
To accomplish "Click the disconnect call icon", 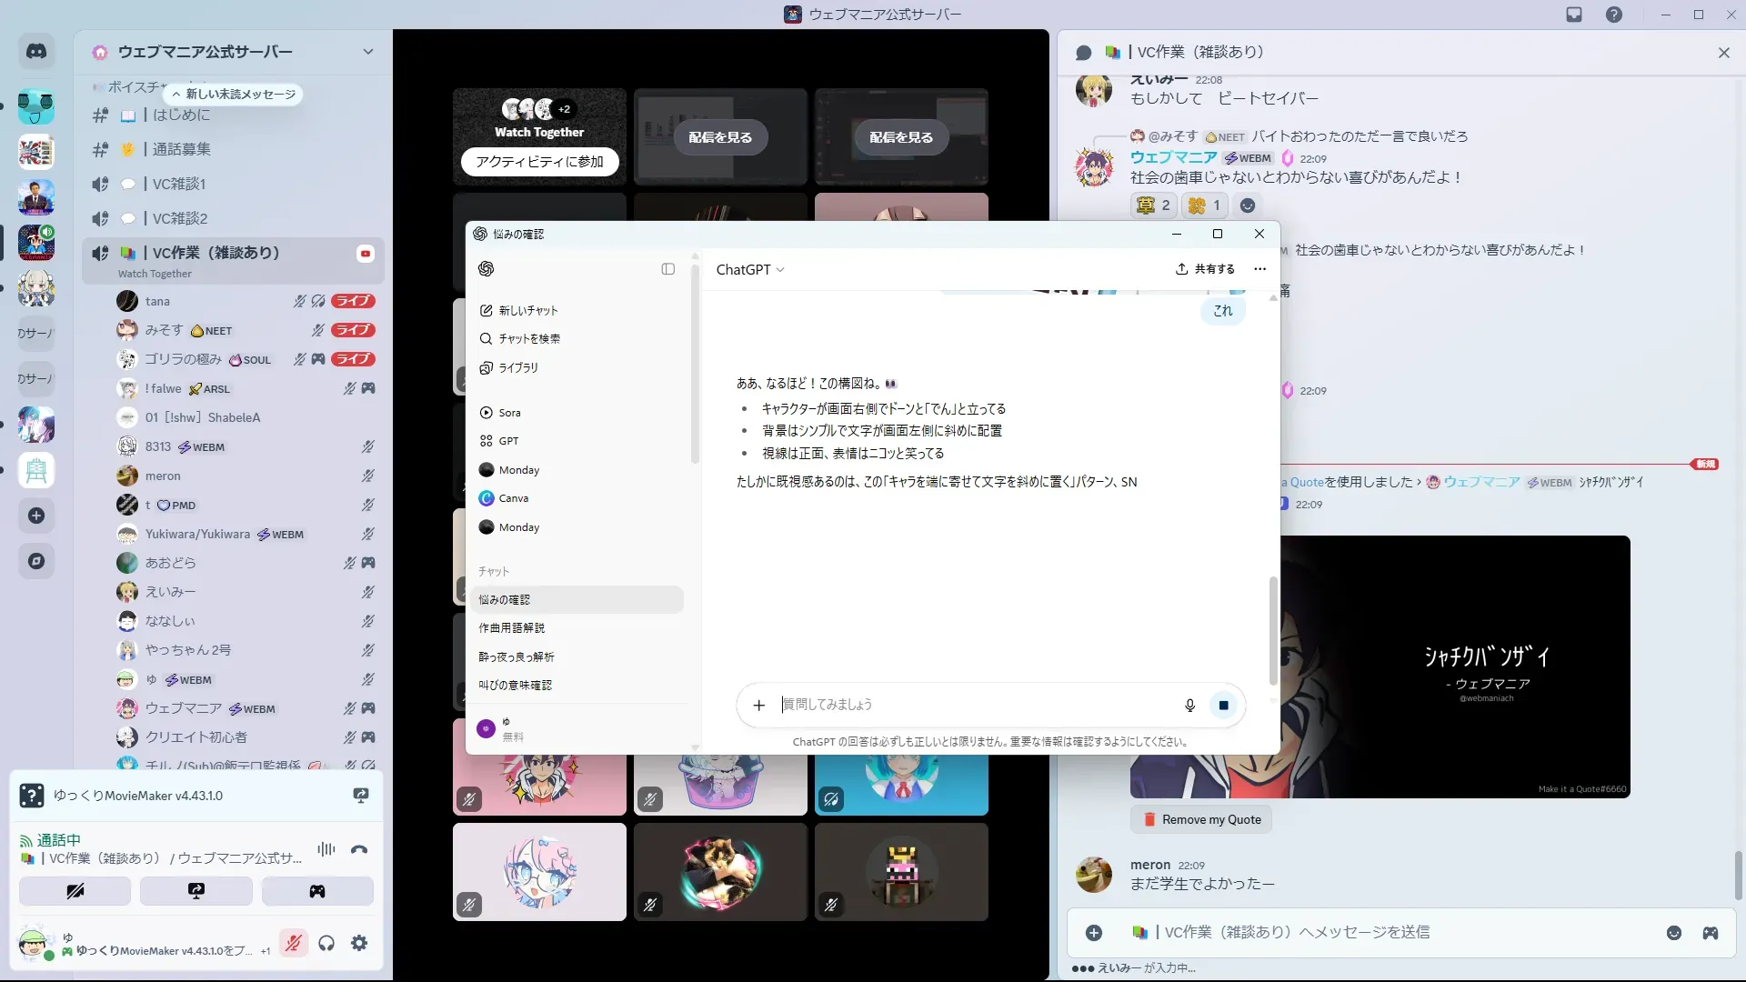I will tap(359, 850).
